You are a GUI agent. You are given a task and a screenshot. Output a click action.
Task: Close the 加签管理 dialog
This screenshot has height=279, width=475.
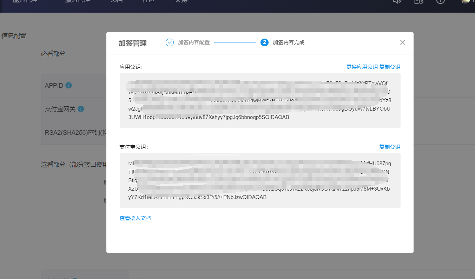point(402,42)
